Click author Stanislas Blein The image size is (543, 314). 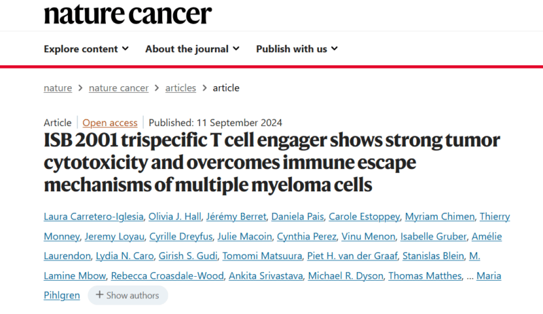coord(433,256)
